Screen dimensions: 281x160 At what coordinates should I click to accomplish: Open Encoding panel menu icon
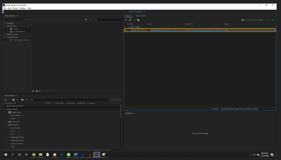[134, 113]
